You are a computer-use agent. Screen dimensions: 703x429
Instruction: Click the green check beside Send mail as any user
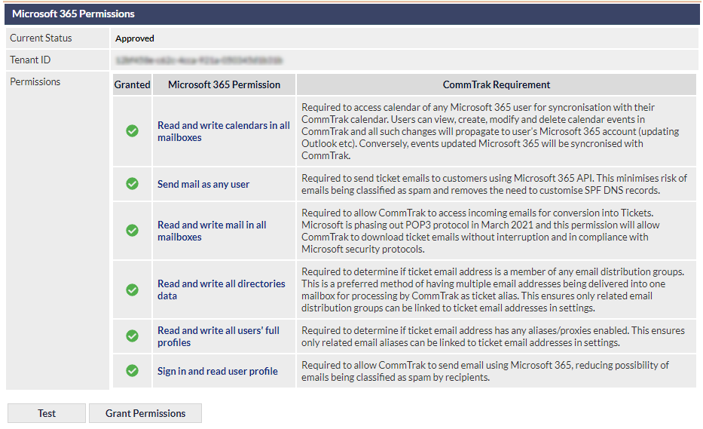point(133,183)
